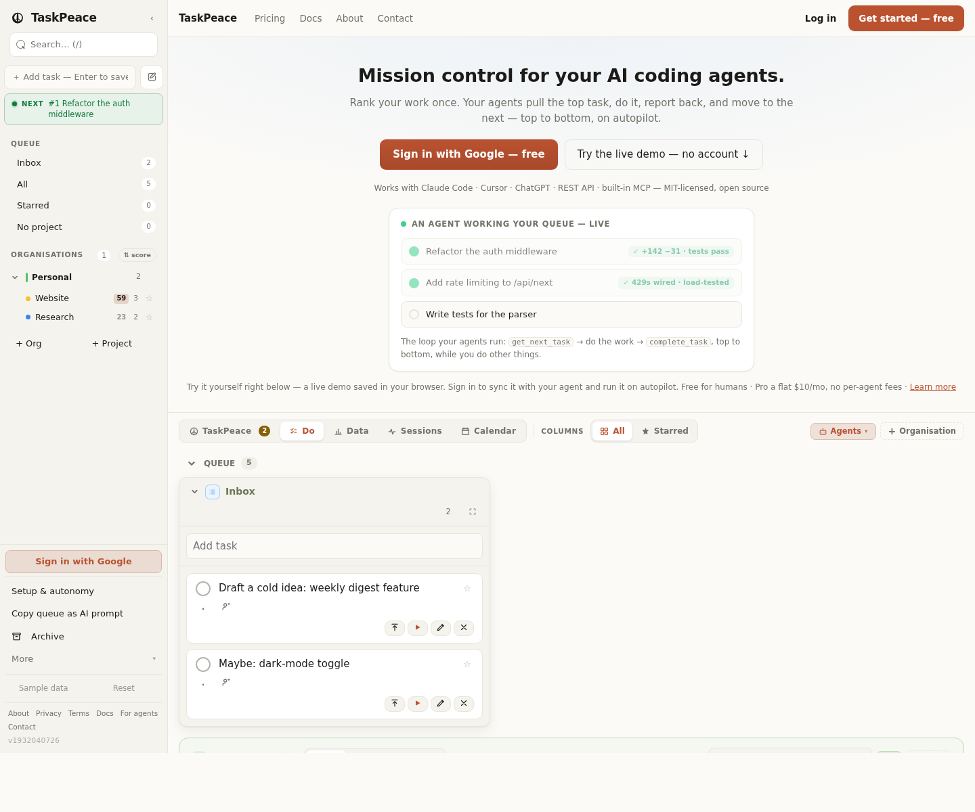Open the Calendar tab
975x812 pixels.
pyautogui.click(x=488, y=431)
